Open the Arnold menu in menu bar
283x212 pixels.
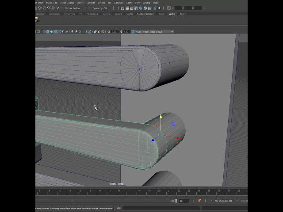[x=146, y=3]
